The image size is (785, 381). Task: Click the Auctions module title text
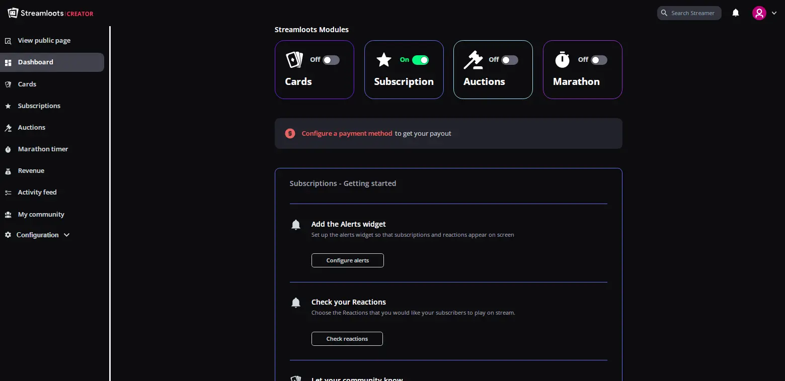[484, 81]
